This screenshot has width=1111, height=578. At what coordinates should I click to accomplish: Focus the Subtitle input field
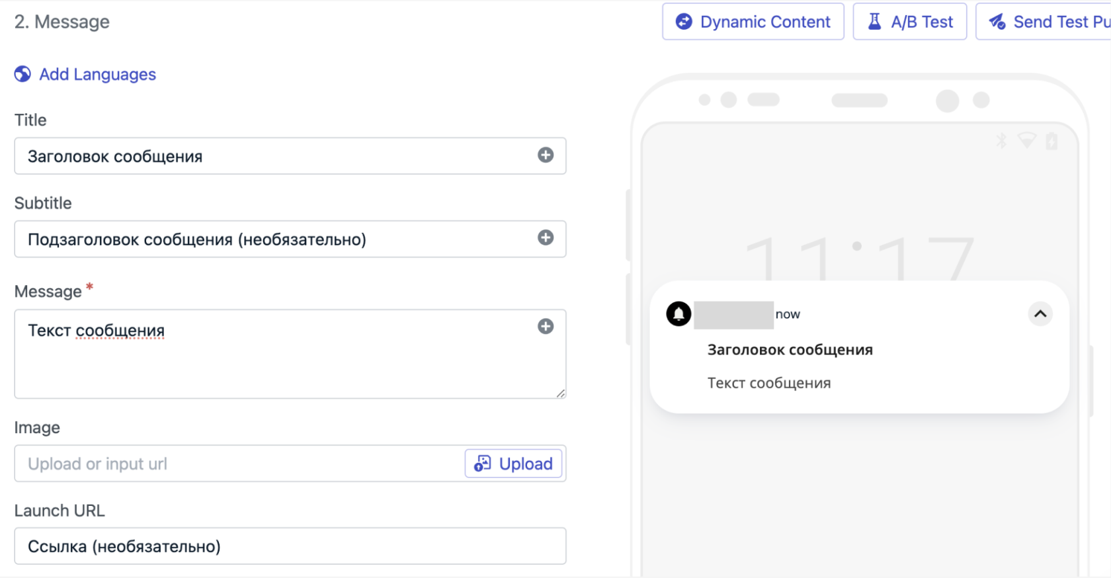[290, 239]
